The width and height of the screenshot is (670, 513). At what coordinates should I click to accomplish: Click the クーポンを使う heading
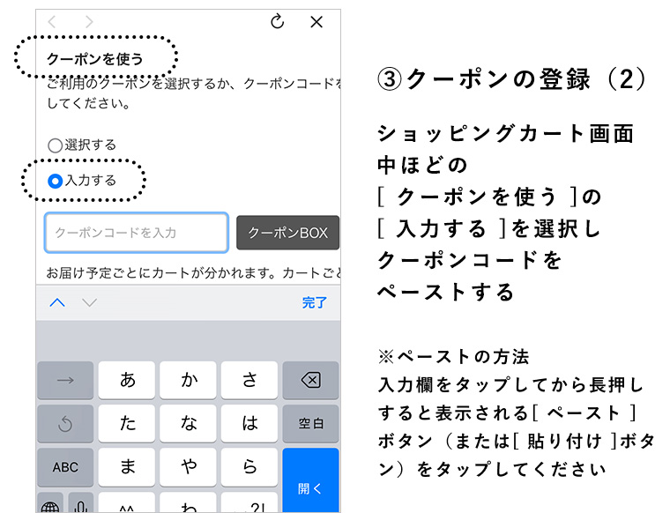click(x=95, y=59)
